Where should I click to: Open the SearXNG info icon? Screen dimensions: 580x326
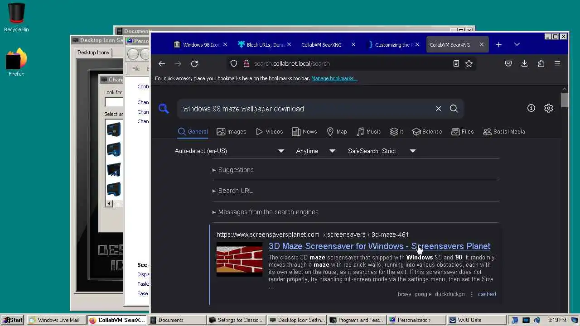(x=531, y=108)
